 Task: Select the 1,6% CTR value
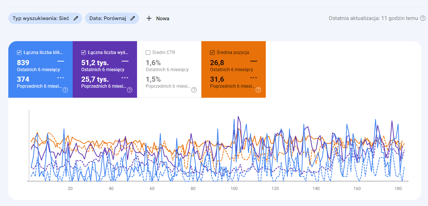153,63
